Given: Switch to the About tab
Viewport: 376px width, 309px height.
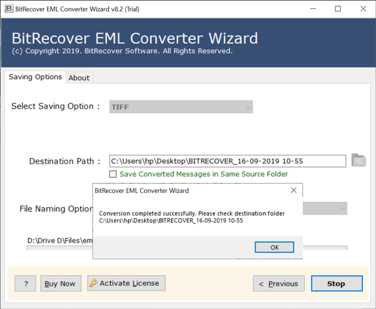Looking at the screenshot, I should 79,78.
